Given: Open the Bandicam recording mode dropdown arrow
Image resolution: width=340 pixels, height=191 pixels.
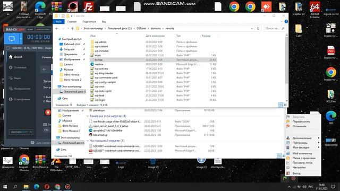Looking at the screenshot, I should 21,39.
